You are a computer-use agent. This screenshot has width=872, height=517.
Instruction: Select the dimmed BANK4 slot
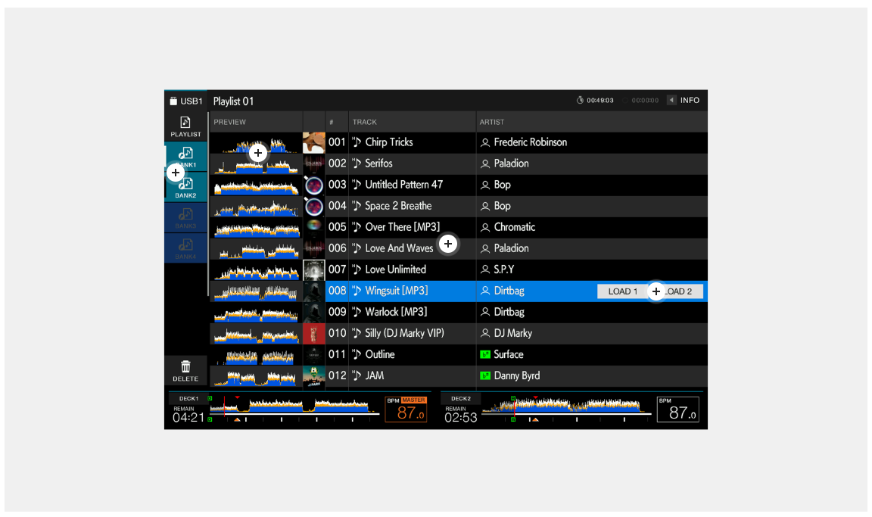185,246
